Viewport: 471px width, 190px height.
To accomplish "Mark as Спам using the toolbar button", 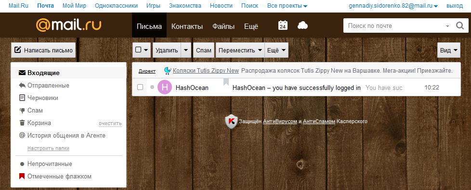I will coord(204,50).
